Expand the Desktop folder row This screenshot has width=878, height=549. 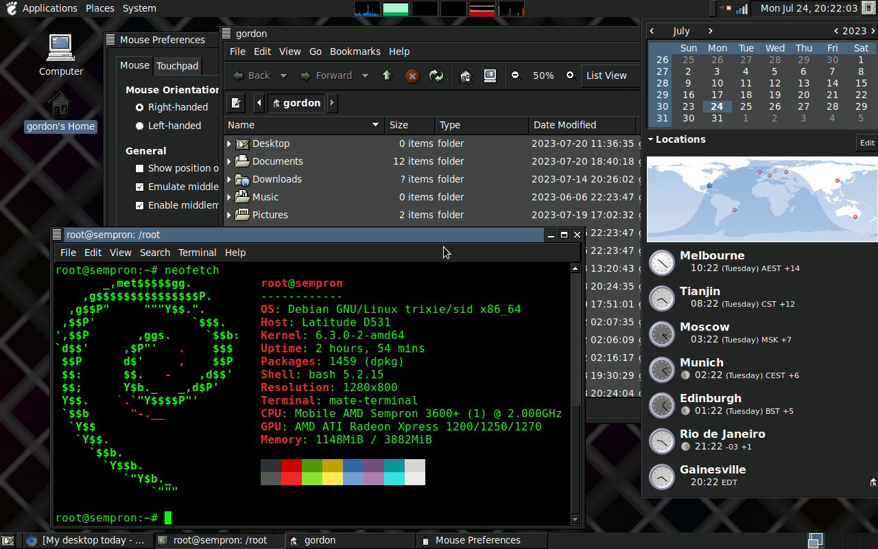[x=230, y=143]
